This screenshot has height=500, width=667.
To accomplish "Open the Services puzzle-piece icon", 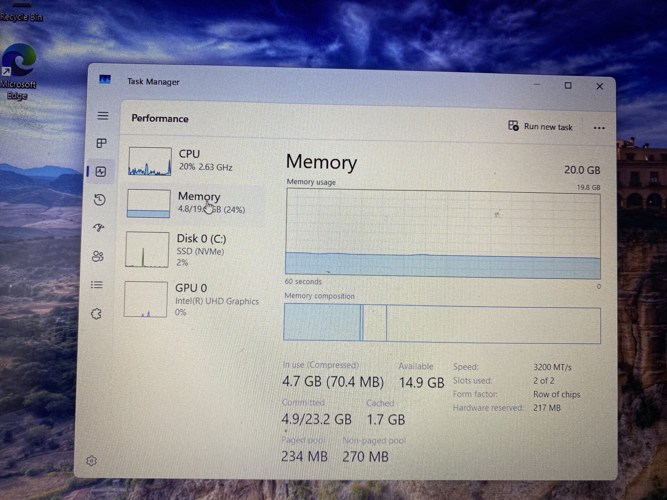I will point(96,314).
